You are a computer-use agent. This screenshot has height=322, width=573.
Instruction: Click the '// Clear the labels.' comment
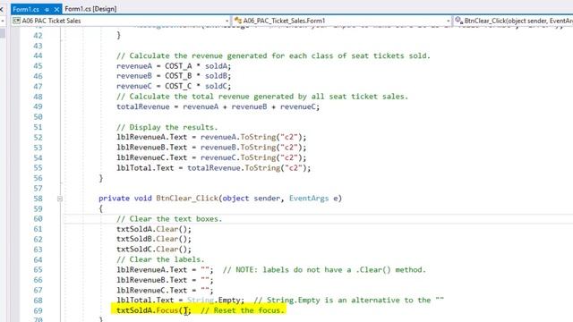click(160, 259)
